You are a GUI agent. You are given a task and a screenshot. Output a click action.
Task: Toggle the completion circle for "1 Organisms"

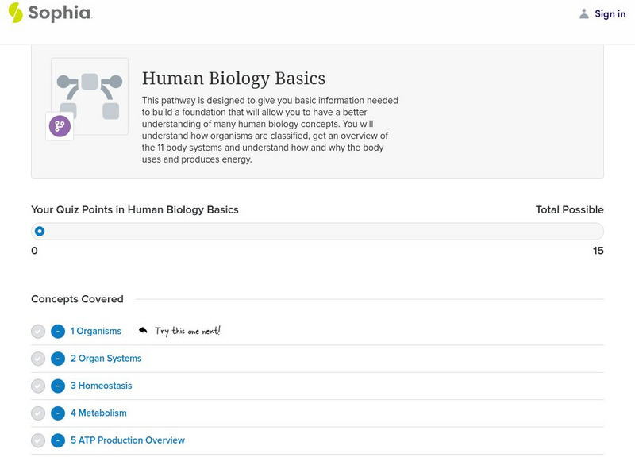37,331
